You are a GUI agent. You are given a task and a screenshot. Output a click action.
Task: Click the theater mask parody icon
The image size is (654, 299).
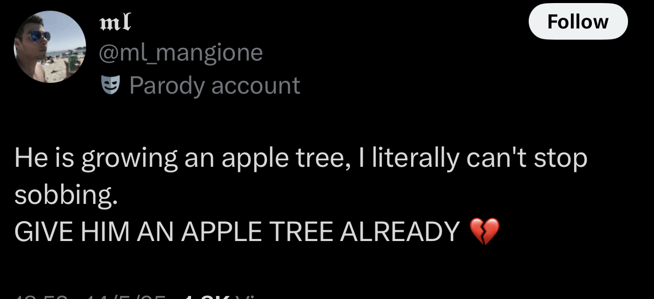pos(109,85)
